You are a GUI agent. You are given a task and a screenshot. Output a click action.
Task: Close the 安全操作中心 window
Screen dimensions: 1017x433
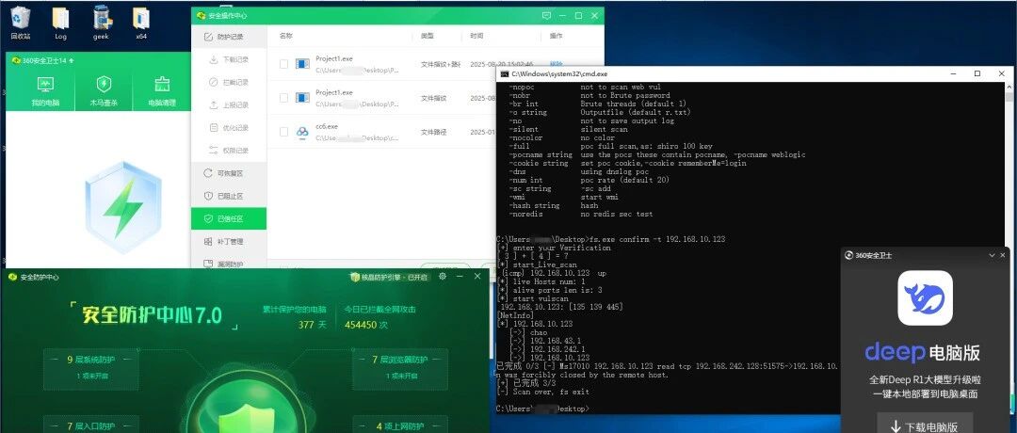coord(593,16)
